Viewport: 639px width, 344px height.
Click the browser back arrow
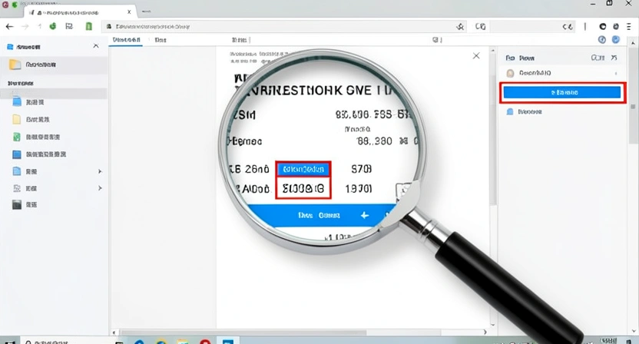9,27
